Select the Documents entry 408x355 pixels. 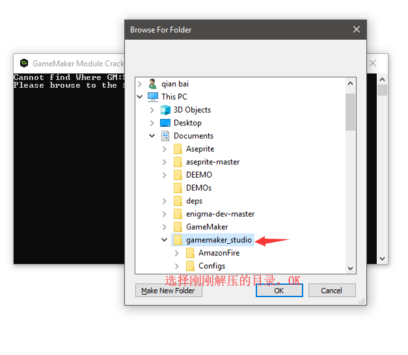click(194, 136)
